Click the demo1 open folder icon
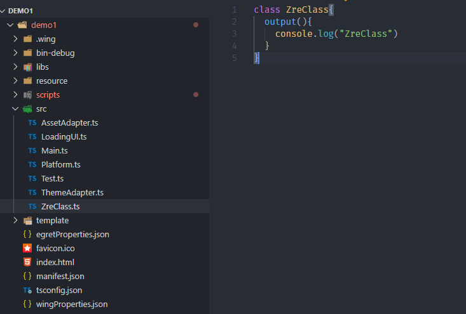Image resolution: width=466 pixels, height=314 pixels. tap(22, 25)
